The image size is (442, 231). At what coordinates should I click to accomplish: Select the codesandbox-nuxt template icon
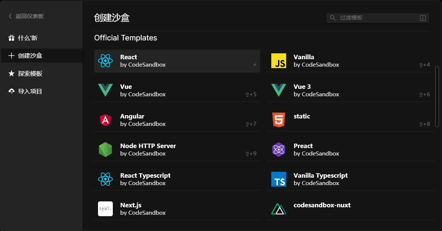[x=279, y=209]
